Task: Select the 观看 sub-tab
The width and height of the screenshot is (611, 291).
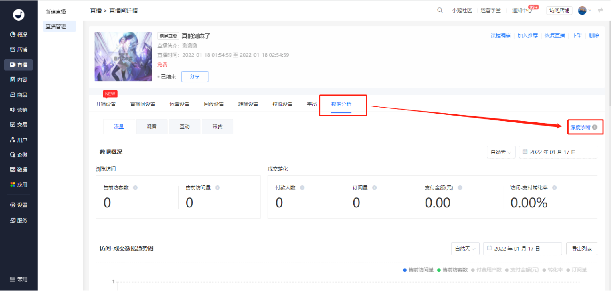Action: (x=151, y=126)
